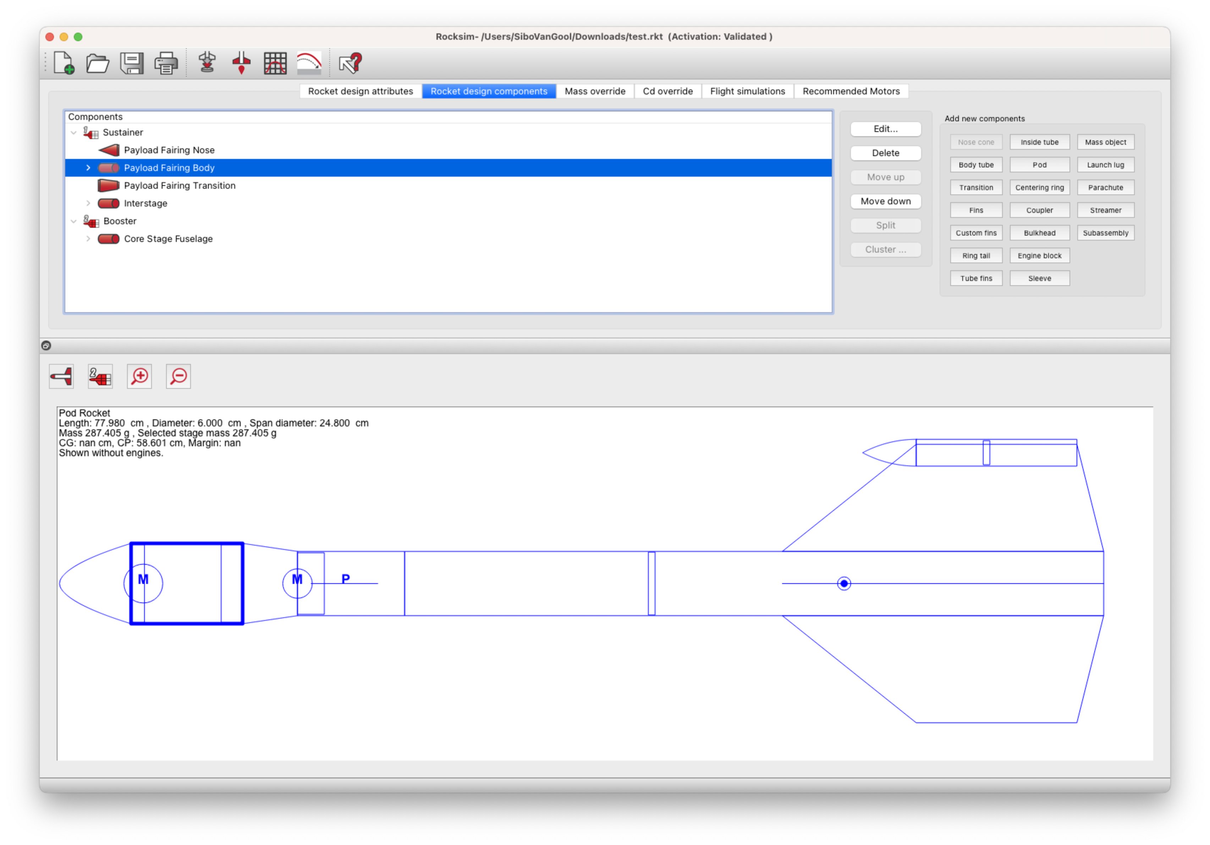This screenshot has height=845, width=1210.
Task: Move the selected component down
Action: point(885,201)
